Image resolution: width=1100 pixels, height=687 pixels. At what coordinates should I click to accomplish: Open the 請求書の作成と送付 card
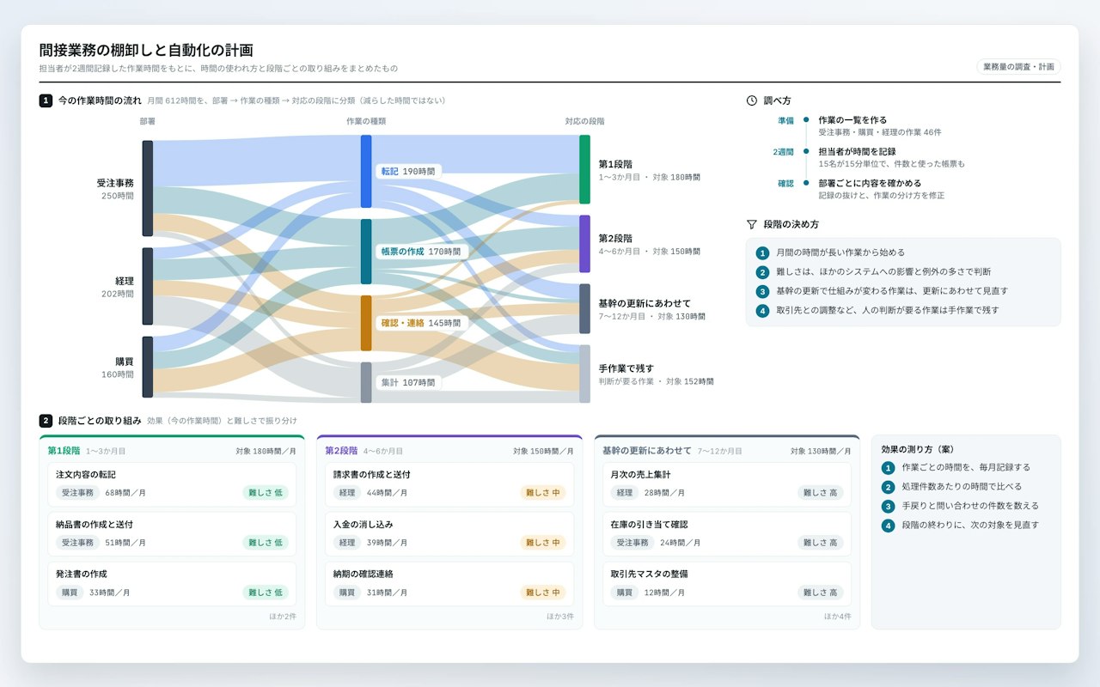(449, 484)
